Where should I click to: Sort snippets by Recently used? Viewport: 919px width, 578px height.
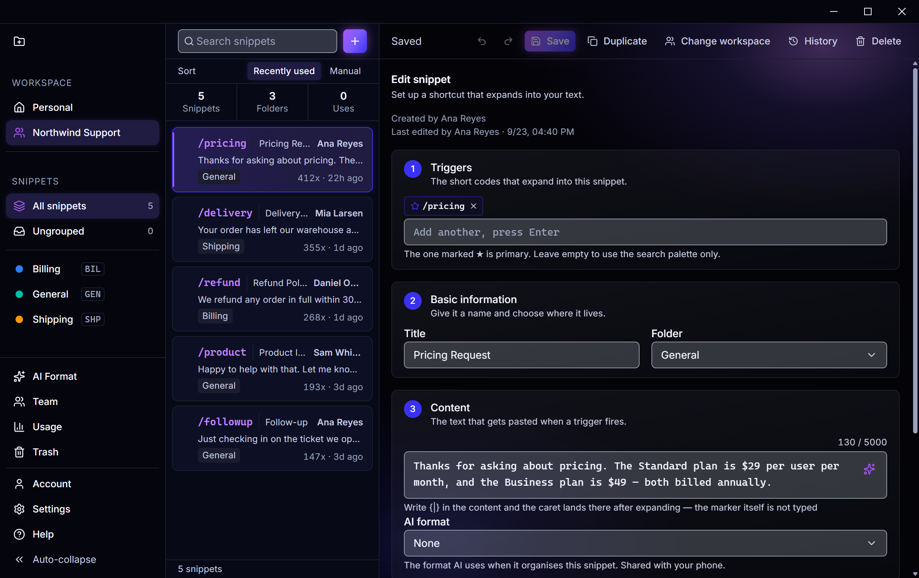coord(284,71)
